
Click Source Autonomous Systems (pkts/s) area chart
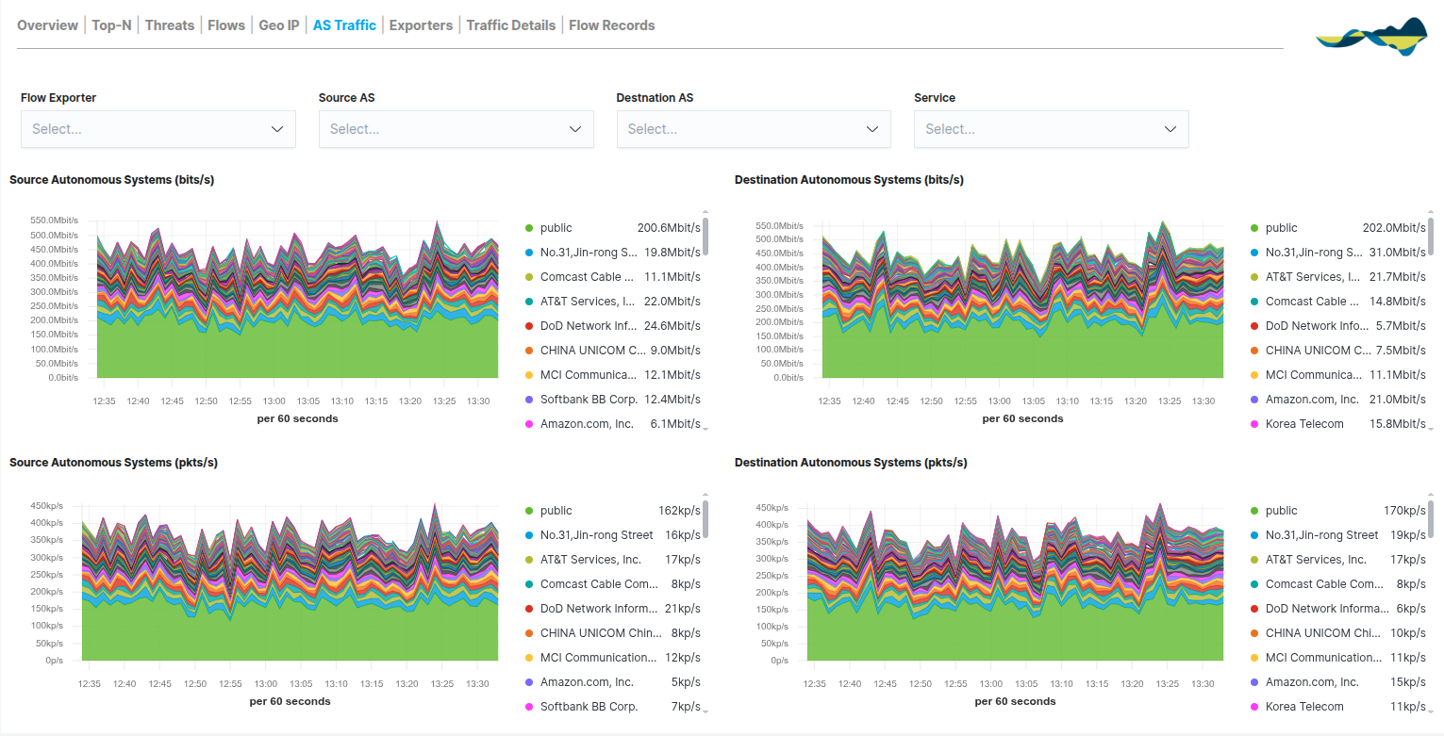tap(290, 582)
